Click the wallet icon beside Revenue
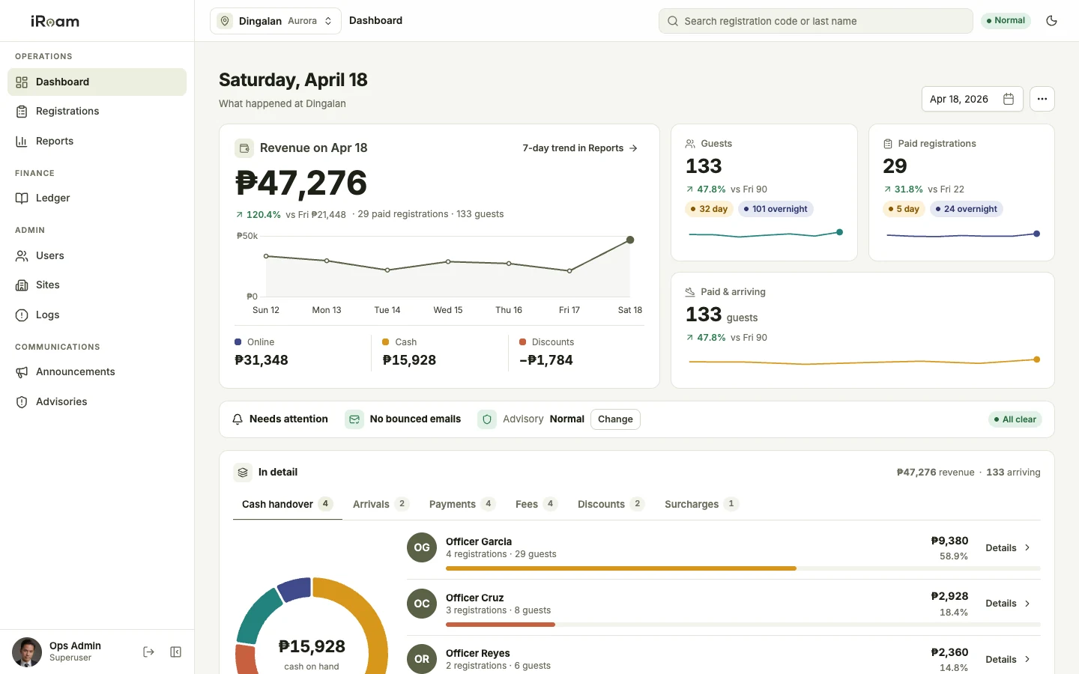Image resolution: width=1079 pixels, height=674 pixels. click(244, 148)
